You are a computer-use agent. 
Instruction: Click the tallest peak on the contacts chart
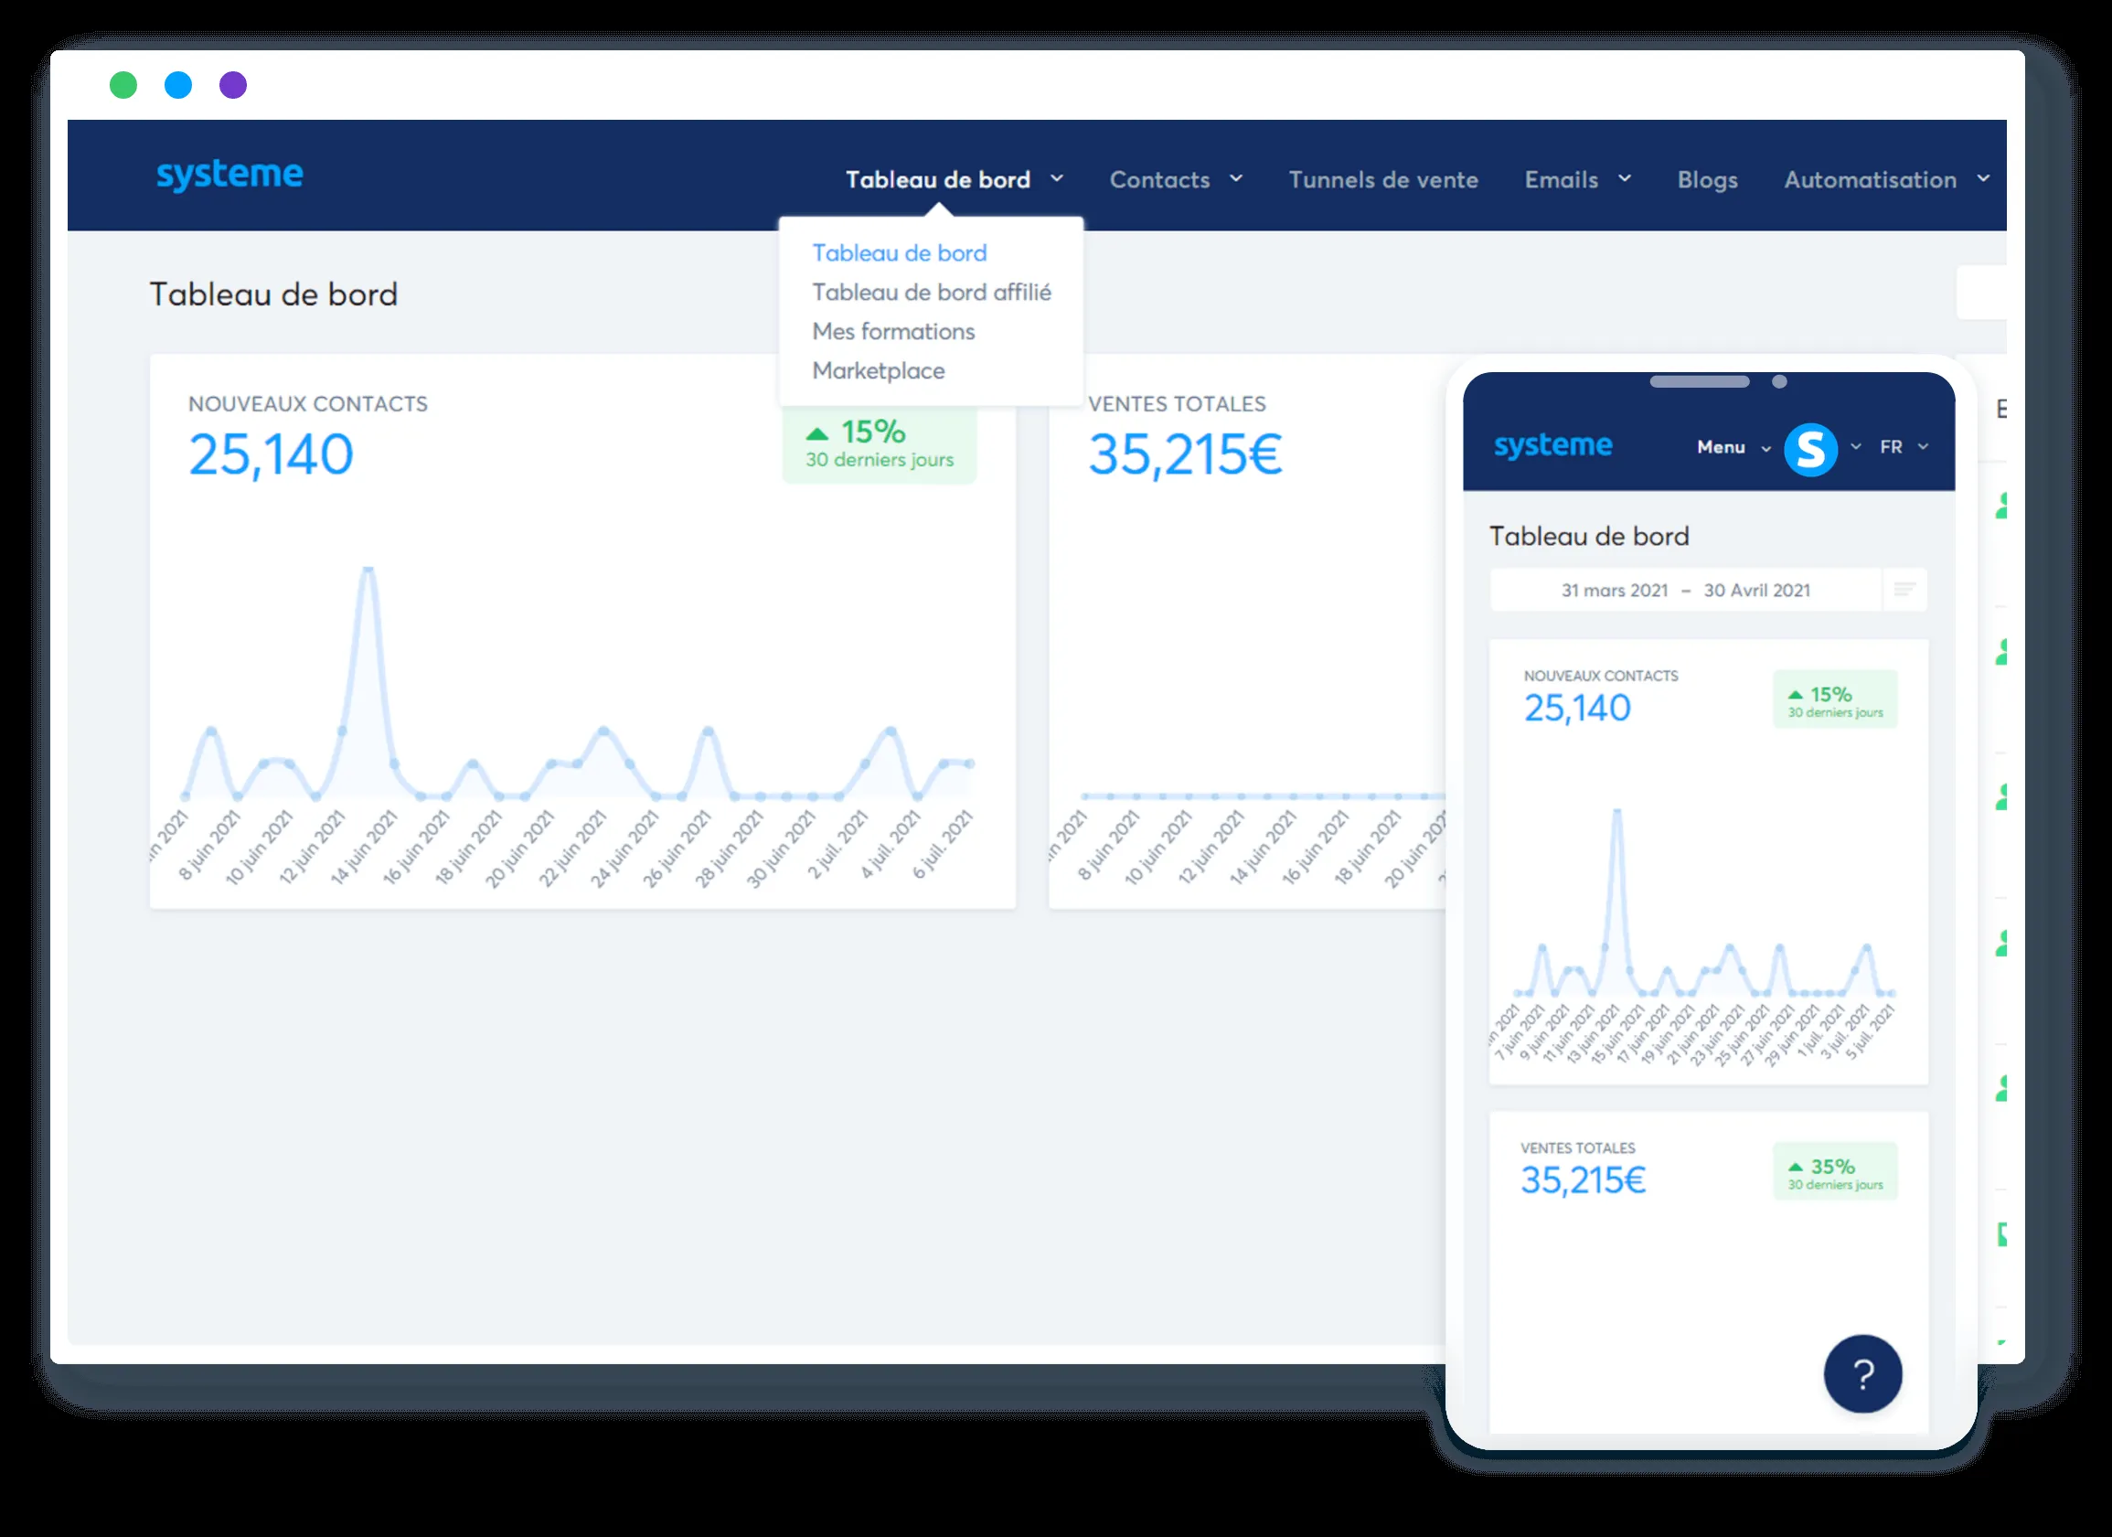pyautogui.click(x=368, y=568)
